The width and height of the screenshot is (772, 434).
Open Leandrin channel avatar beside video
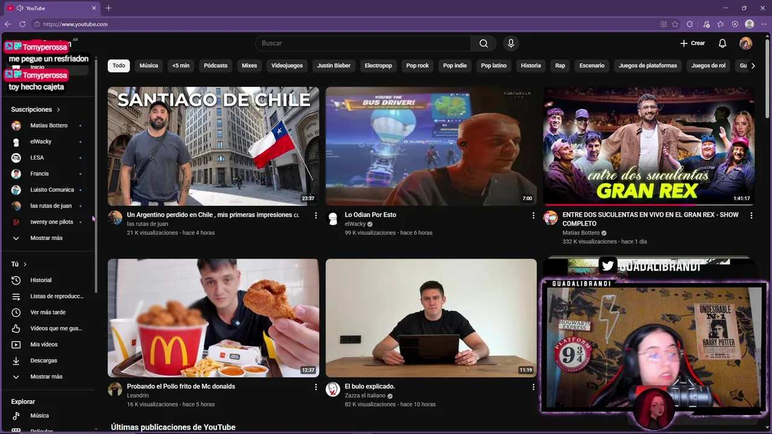(115, 389)
